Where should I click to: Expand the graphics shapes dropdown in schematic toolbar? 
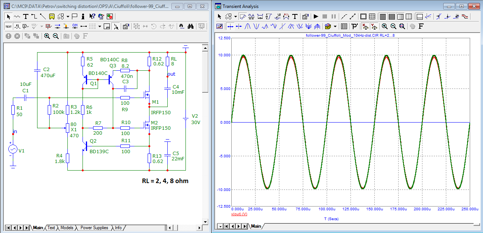point(68,16)
